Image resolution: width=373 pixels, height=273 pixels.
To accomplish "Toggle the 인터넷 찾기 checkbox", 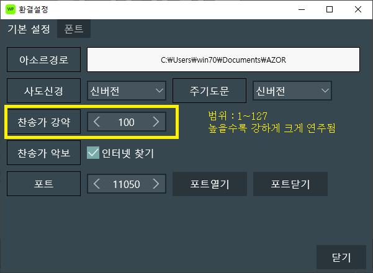I will (93, 153).
